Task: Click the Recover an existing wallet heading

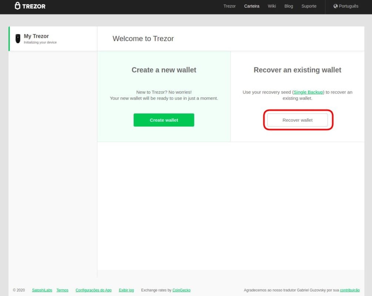Action: pos(298,70)
